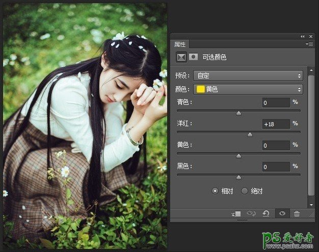The image size is (319, 252).
Task: Switch to the 属性 tab
Action: 180,44
